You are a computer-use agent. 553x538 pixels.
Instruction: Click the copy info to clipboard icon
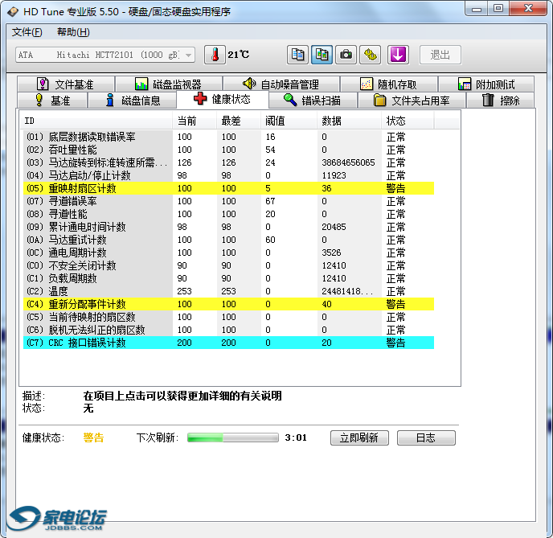pos(297,55)
